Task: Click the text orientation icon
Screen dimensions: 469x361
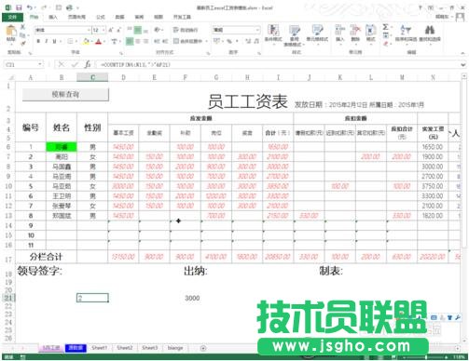Action: 158,30
